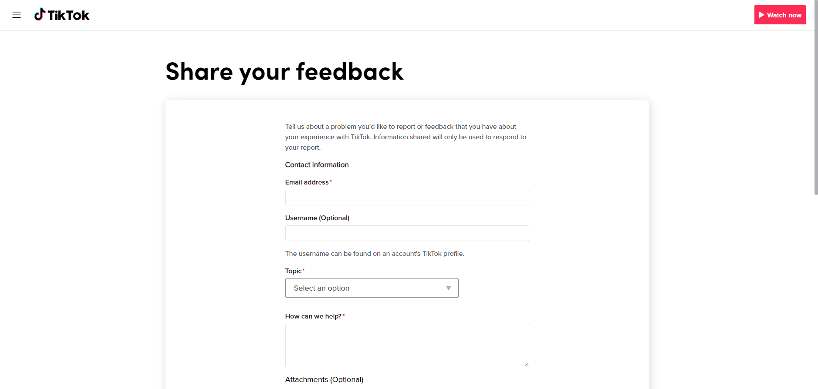The image size is (818, 389).
Task: Click the 'Topic' field label
Action: coord(293,271)
